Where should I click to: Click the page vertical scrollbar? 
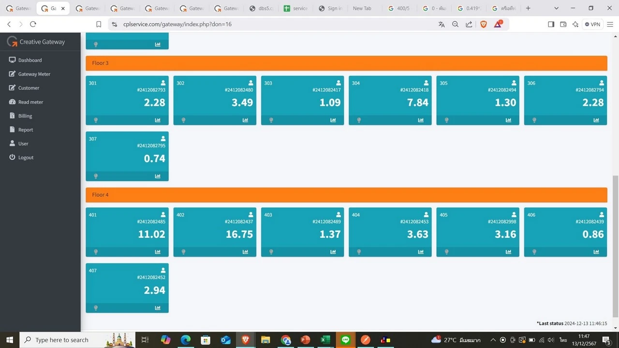pos(615,246)
